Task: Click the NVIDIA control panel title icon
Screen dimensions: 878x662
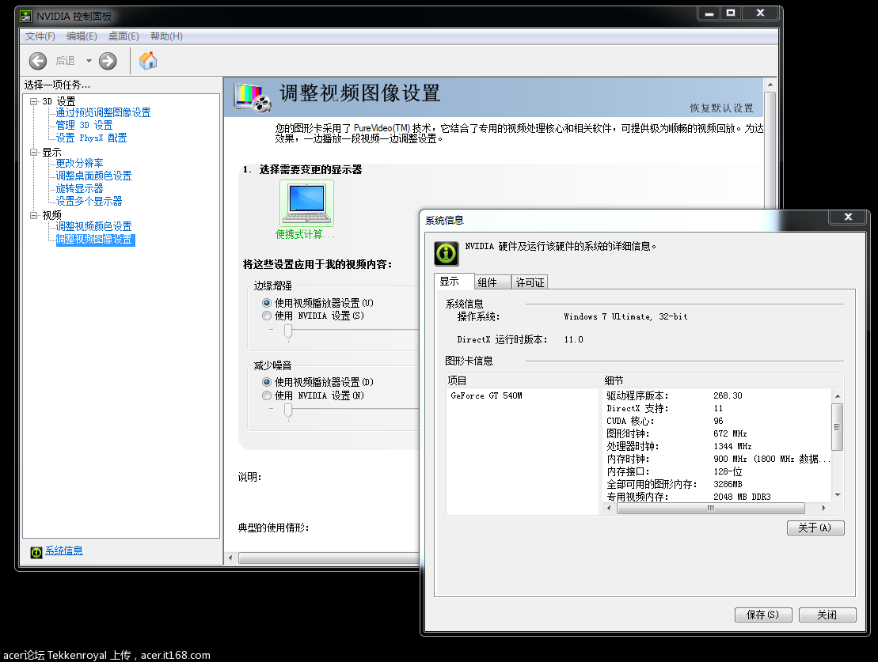Action: (x=26, y=17)
